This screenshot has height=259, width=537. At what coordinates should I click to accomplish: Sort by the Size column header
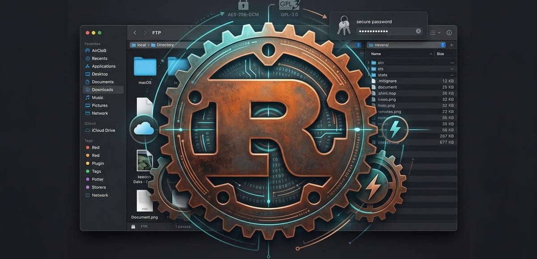(x=440, y=54)
